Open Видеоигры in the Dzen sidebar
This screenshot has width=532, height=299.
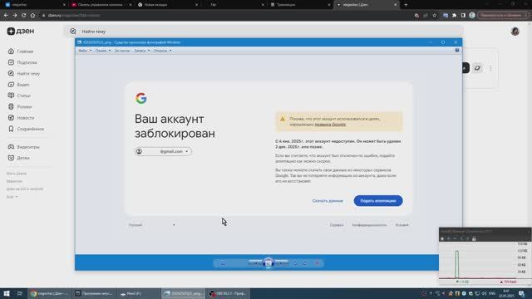point(24,147)
